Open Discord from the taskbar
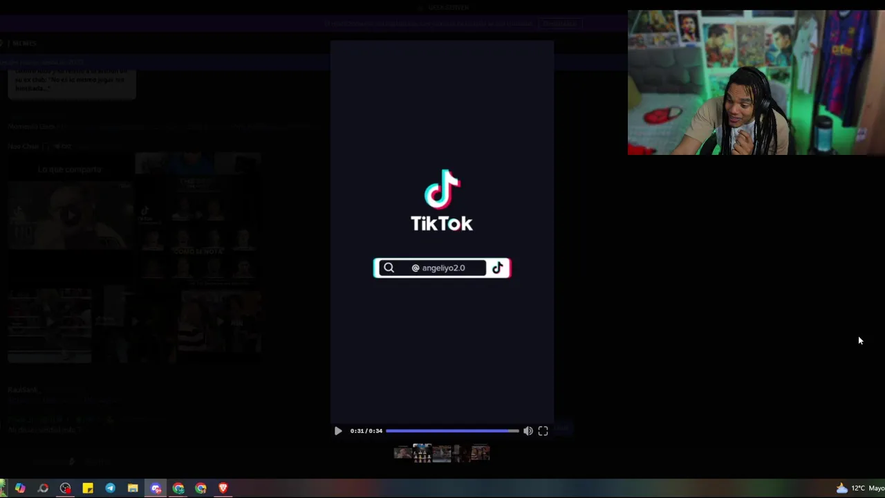 tap(156, 488)
